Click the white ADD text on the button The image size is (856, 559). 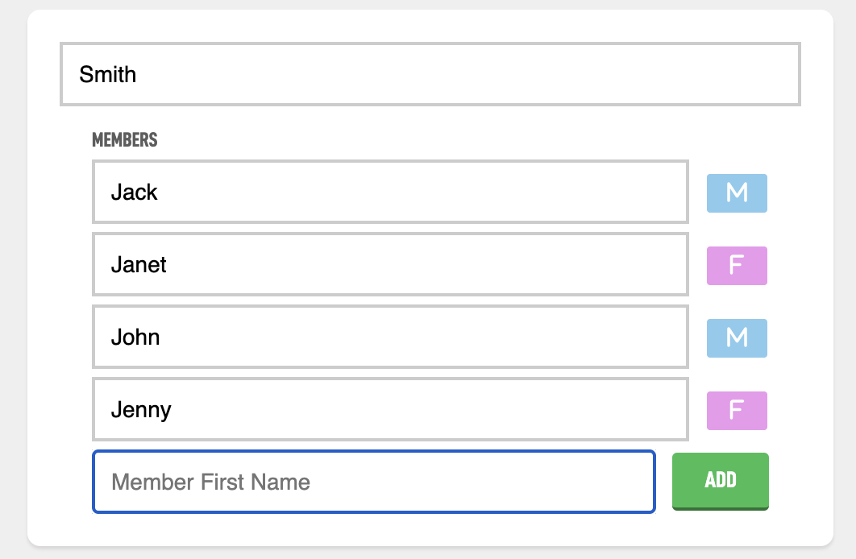721,480
